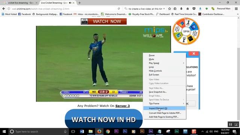Screen dimensions: 240x135
Task: Pause the screen recording overlay button
Action: click(x=230, y=124)
